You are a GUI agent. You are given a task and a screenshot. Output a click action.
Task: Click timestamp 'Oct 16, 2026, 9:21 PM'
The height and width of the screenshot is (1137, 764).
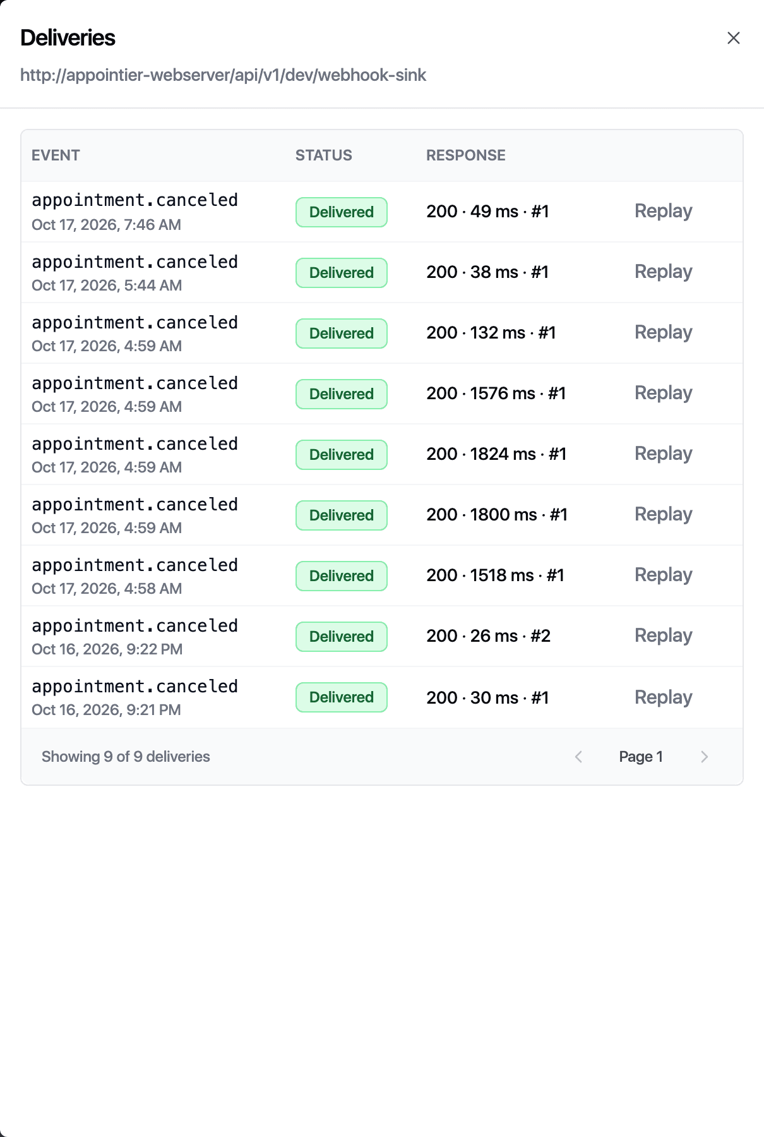(x=106, y=710)
